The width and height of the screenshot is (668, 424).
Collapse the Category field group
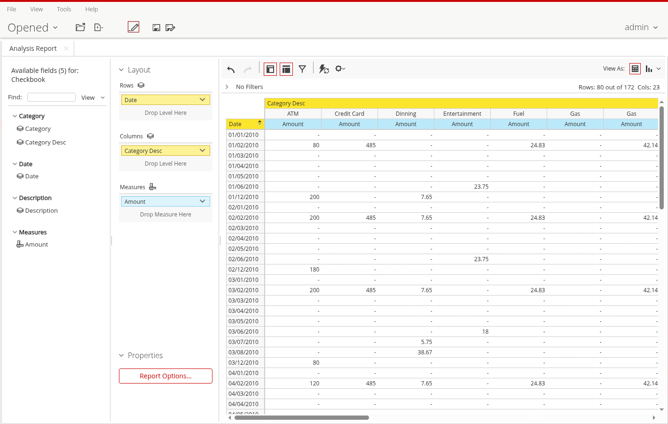(15, 116)
